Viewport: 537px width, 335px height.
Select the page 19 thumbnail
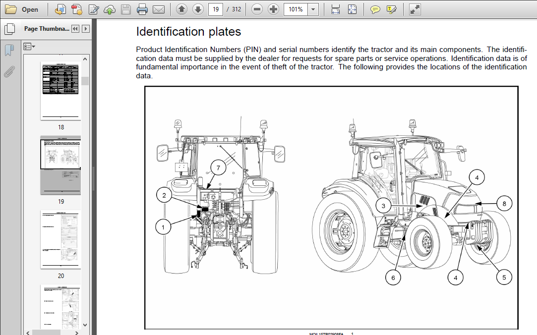pyautogui.click(x=60, y=166)
